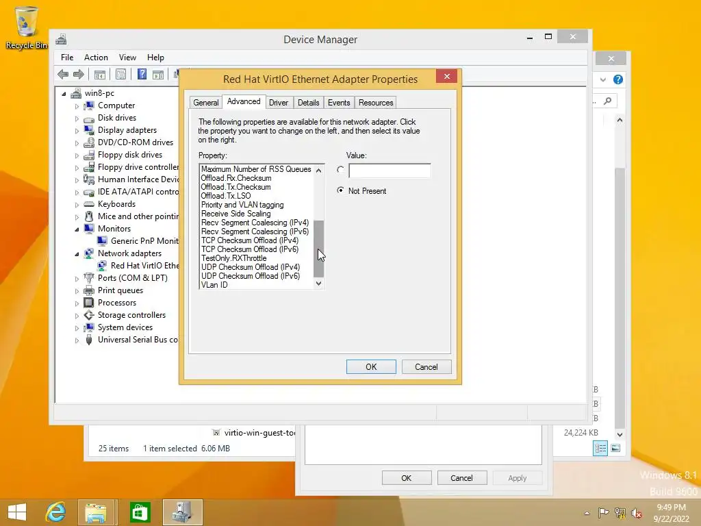
Task: Select Receive Side Scaling property
Action: tap(235, 214)
